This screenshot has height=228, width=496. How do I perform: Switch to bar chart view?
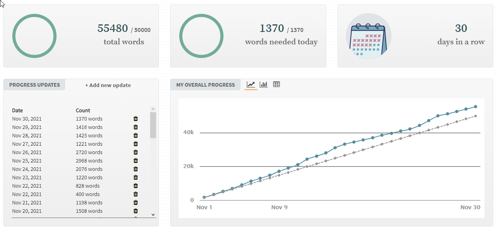[x=263, y=84]
